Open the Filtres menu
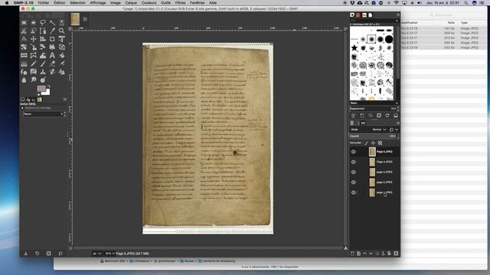The width and height of the screenshot is (490, 275). point(180,3)
